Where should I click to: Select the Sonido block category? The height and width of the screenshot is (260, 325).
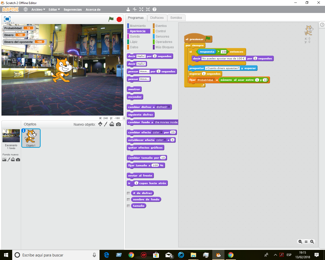click(134, 36)
